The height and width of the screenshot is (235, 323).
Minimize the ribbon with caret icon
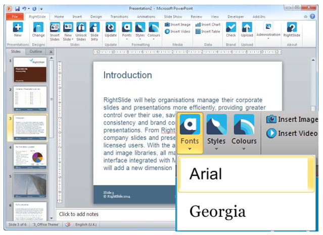click(306, 17)
